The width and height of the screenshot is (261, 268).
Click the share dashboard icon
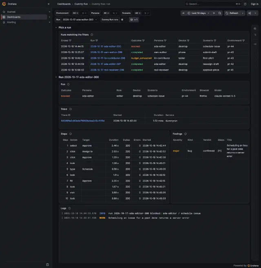tap(250, 13)
